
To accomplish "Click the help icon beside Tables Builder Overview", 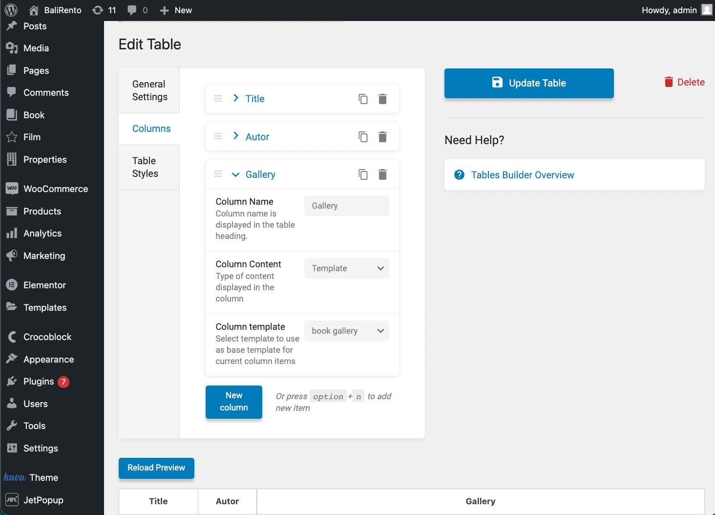I will (460, 174).
